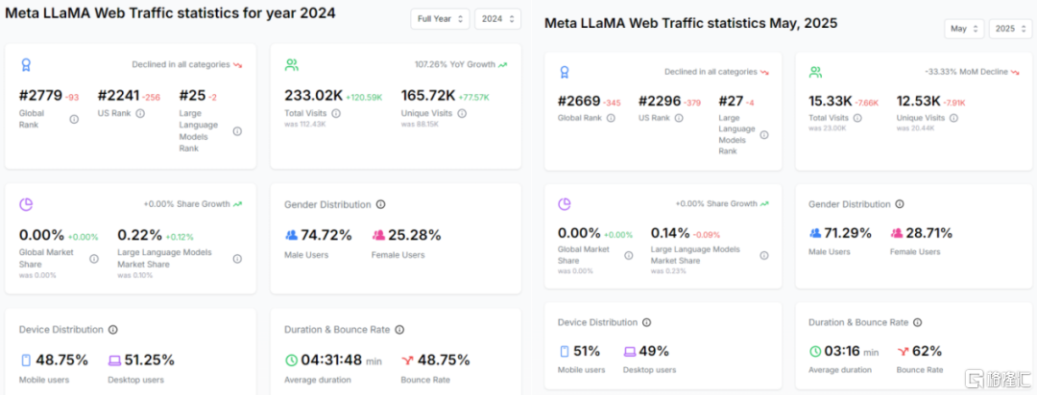The image size is (1037, 395).
Task: Click the female users icon beside 25.28%
Action: point(379,235)
